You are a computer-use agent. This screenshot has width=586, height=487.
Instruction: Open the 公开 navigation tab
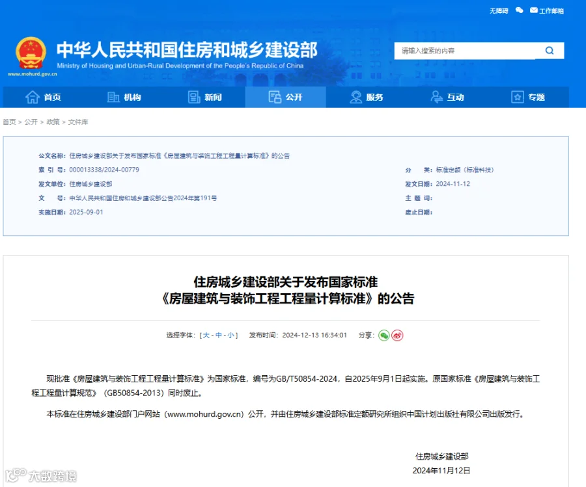click(286, 97)
